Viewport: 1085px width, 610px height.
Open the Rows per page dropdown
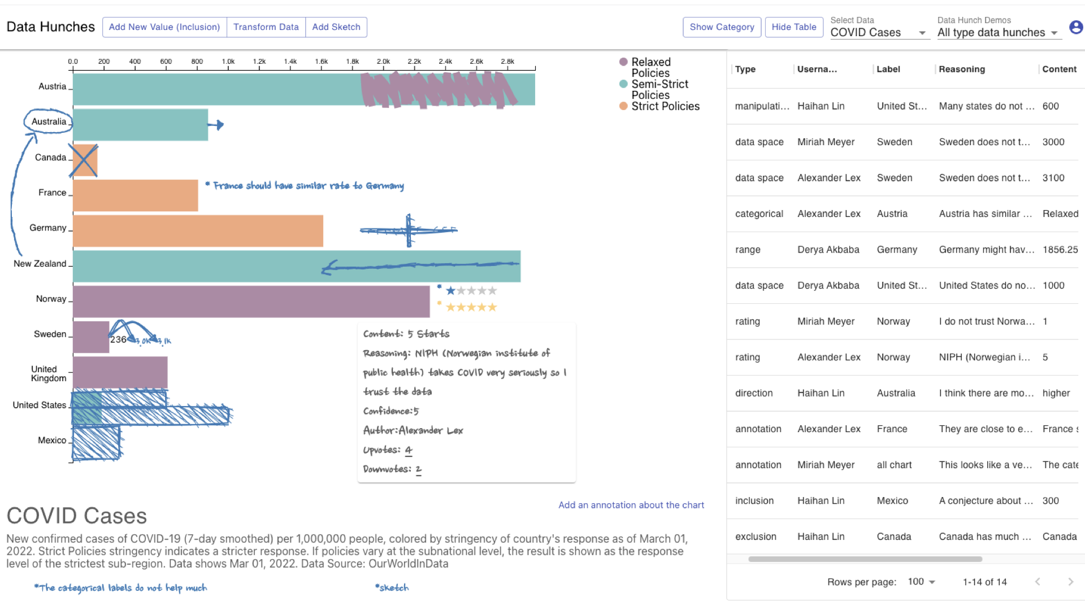pos(921,582)
